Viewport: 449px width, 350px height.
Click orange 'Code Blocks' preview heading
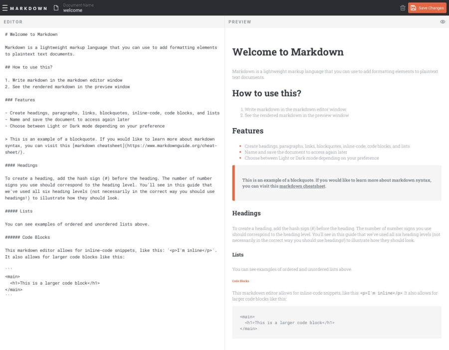click(x=240, y=281)
